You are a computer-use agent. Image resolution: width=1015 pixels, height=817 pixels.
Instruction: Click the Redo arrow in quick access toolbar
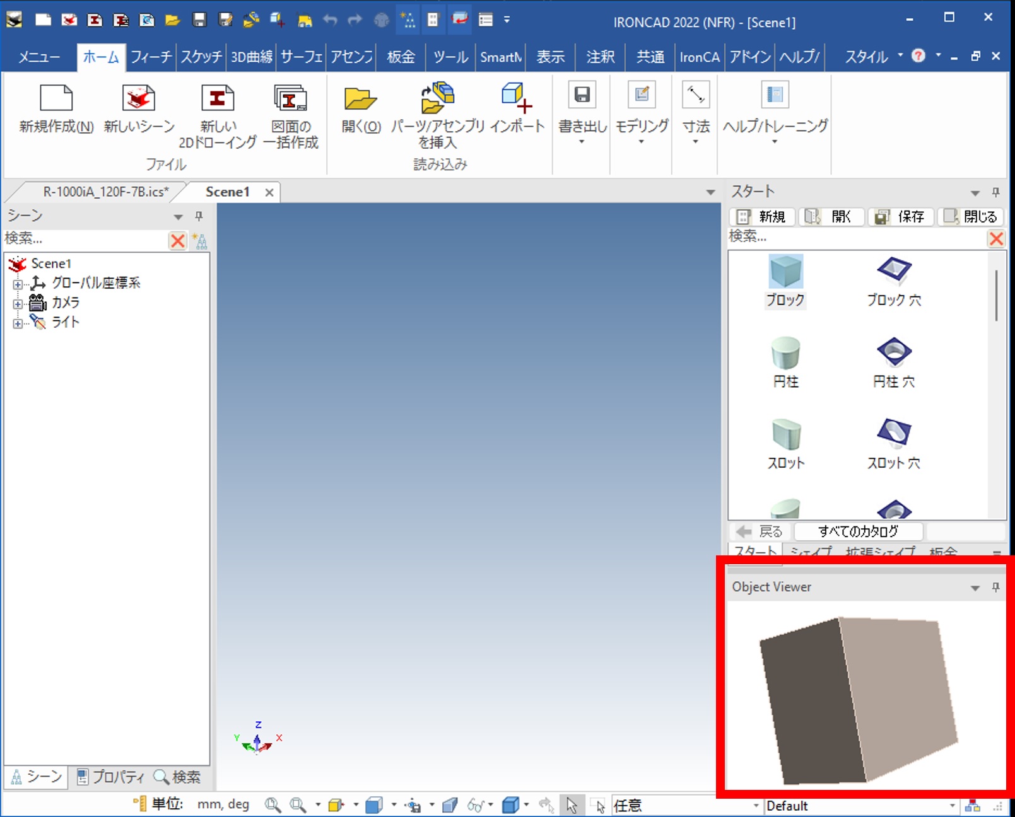tap(356, 20)
